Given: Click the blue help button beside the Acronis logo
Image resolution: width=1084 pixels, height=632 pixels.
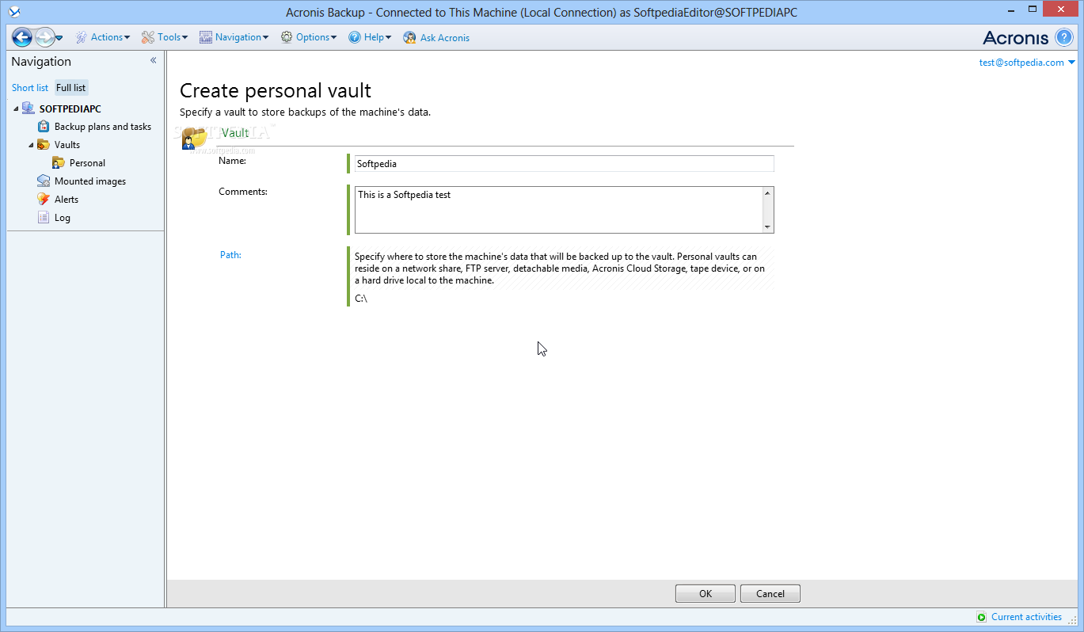Looking at the screenshot, I should (x=1064, y=37).
